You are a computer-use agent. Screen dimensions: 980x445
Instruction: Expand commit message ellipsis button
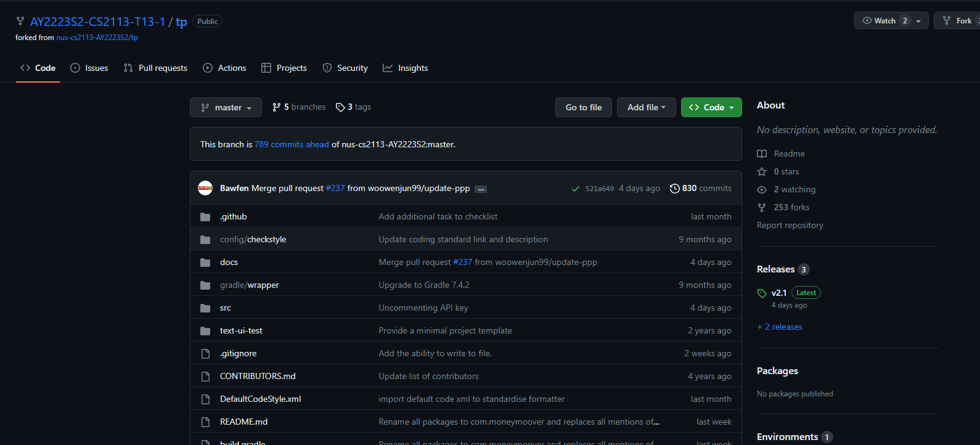pyautogui.click(x=481, y=189)
